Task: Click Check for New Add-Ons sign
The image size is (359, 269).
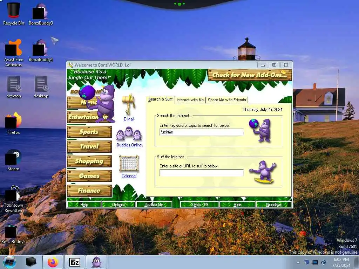Action: tap(250, 75)
